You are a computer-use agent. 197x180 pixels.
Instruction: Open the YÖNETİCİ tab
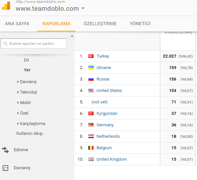[x=140, y=24]
